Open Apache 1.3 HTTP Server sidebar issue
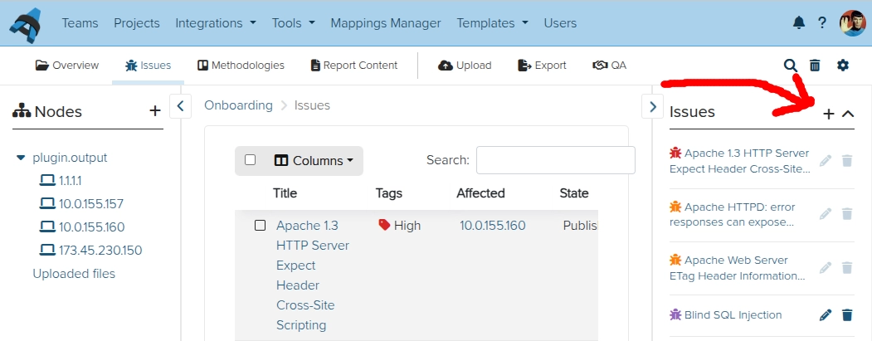Viewport: 872px width, 341px height. 739,161
